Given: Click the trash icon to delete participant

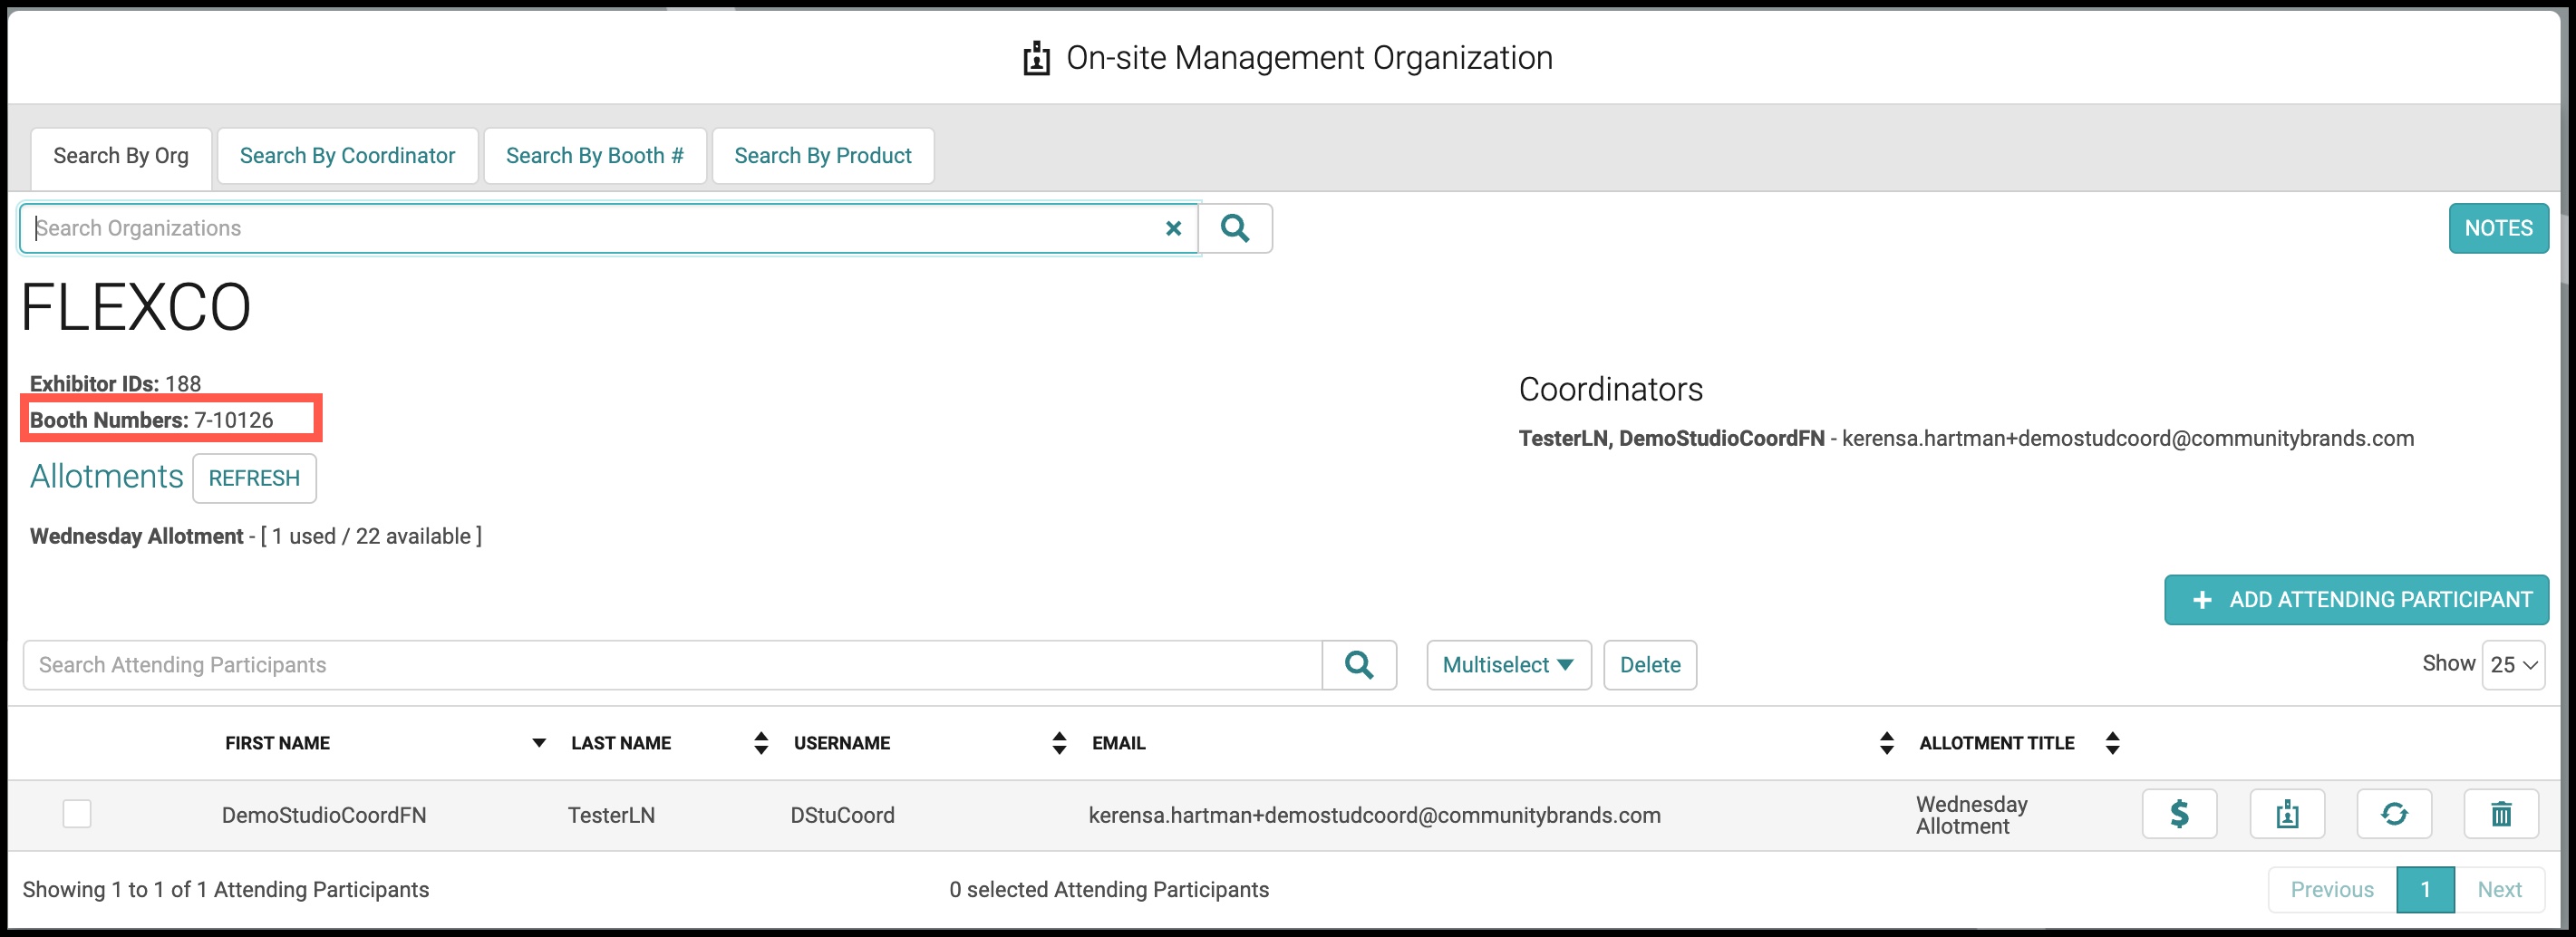Looking at the screenshot, I should tap(2501, 814).
